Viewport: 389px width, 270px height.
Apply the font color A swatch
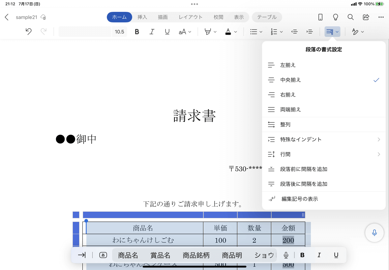[x=228, y=32]
